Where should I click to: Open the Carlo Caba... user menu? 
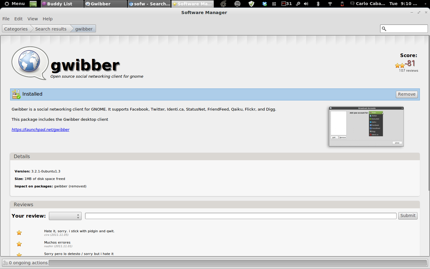click(x=368, y=4)
